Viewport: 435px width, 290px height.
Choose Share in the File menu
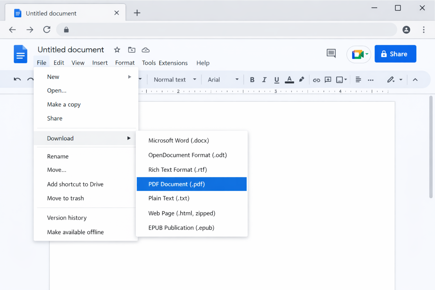pyautogui.click(x=86, y=118)
